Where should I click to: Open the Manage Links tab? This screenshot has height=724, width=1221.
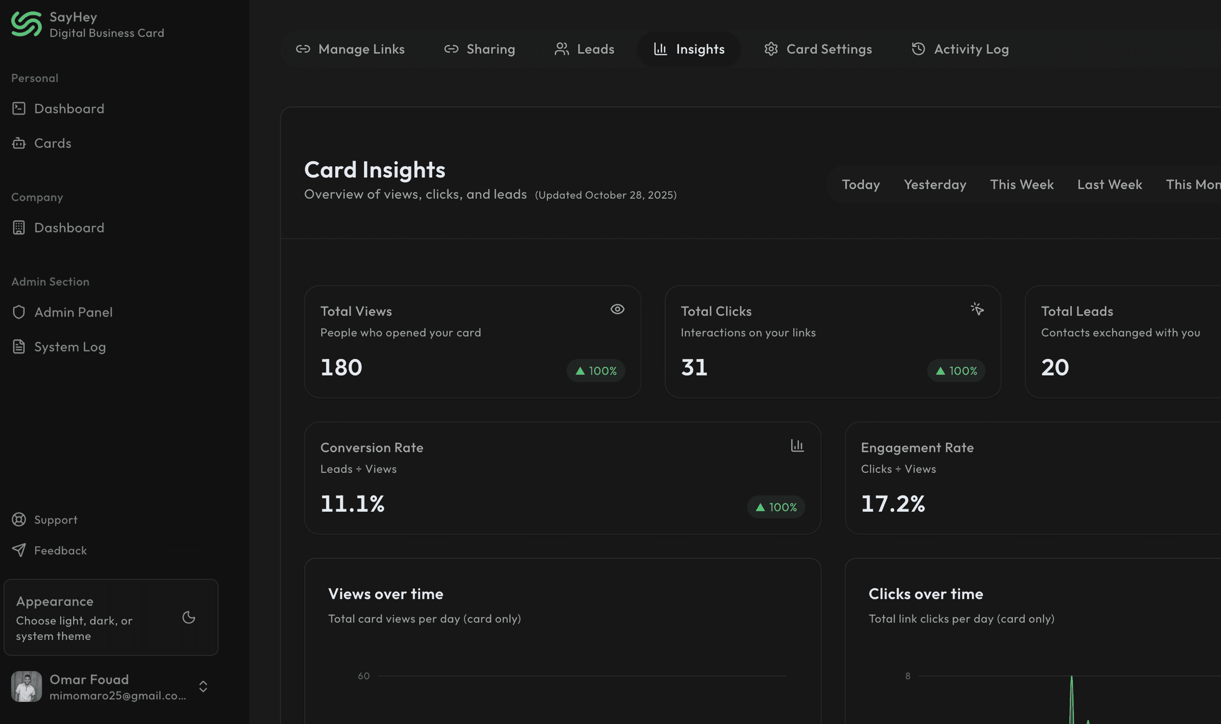(350, 49)
